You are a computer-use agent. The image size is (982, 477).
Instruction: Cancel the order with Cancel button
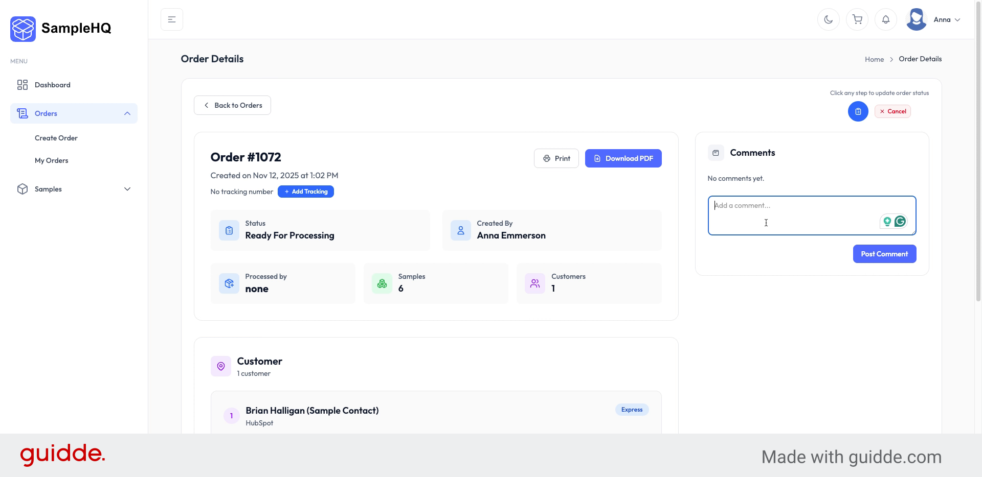[x=892, y=111]
